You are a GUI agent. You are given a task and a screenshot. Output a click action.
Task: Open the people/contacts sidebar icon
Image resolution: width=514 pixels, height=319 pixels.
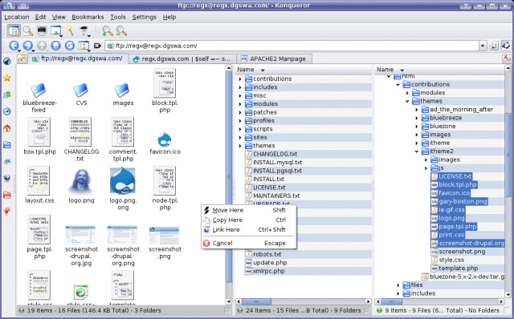point(7,95)
